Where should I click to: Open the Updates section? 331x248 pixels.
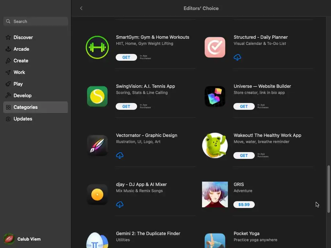(x=36, y=119)
